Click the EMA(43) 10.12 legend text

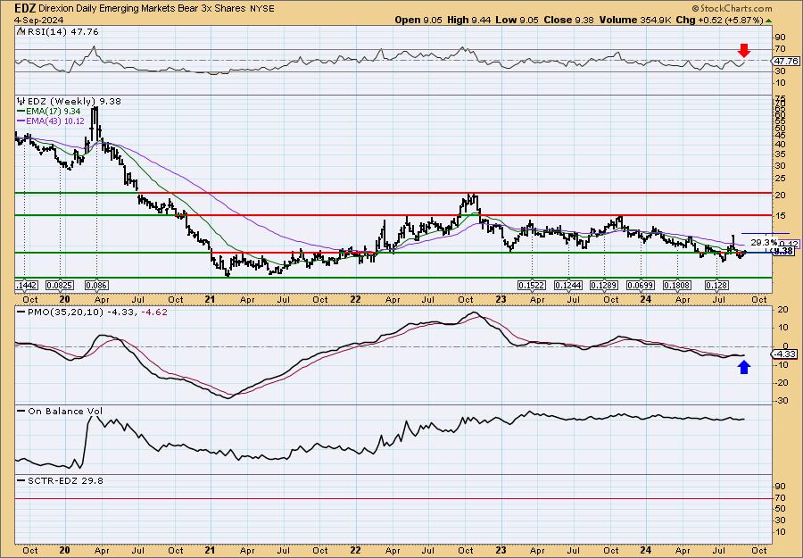point(54,121)
